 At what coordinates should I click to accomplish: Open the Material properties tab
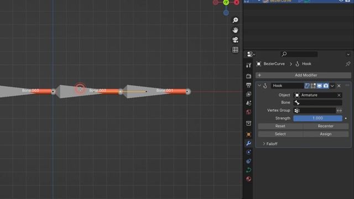[248, 179]
